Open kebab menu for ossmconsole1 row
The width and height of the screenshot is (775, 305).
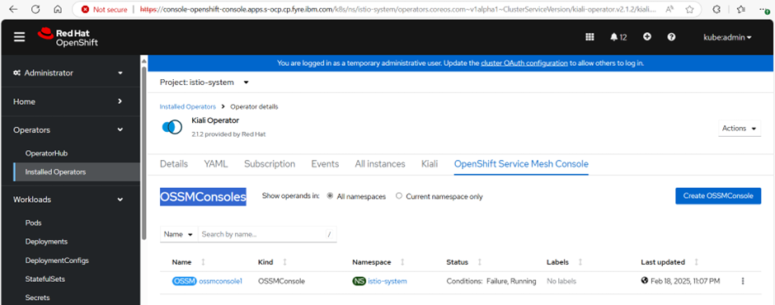pyautogui.click(x=742, y=281)
